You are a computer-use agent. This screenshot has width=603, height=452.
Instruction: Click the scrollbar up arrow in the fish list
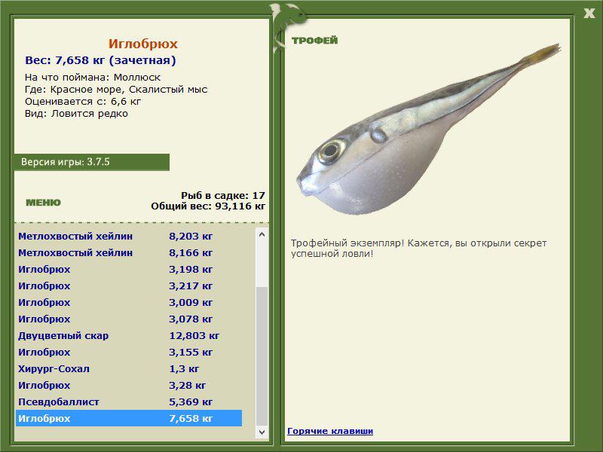click(262, 234)
